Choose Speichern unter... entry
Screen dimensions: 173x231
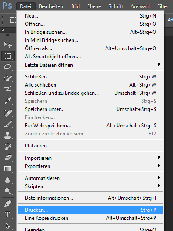click(90, 109)
